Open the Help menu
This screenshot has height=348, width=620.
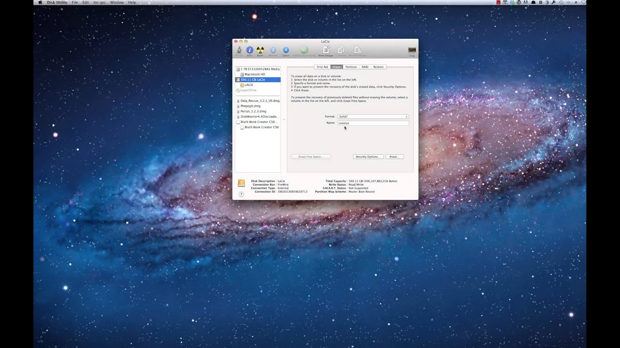pos(132,2)
